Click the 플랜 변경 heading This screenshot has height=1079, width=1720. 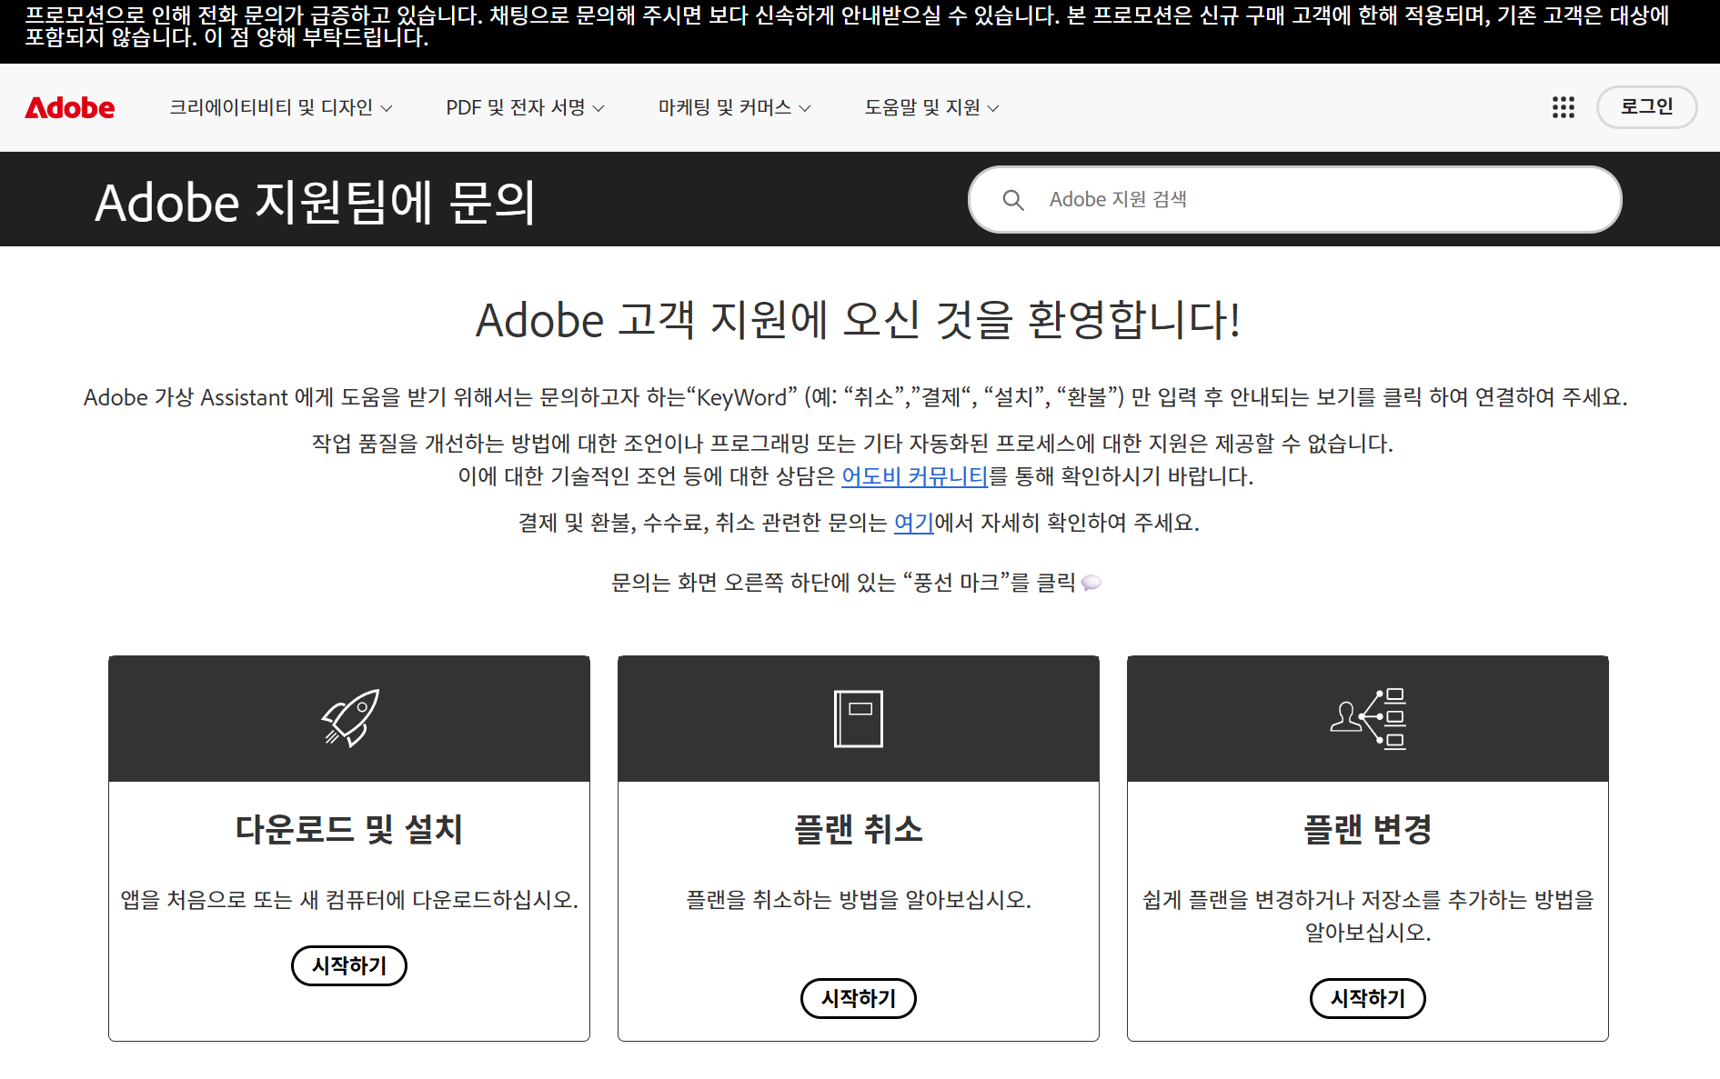click(1368, 829)
